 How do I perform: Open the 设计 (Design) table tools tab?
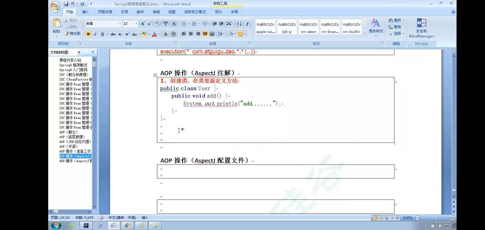[x=218, y=12]
